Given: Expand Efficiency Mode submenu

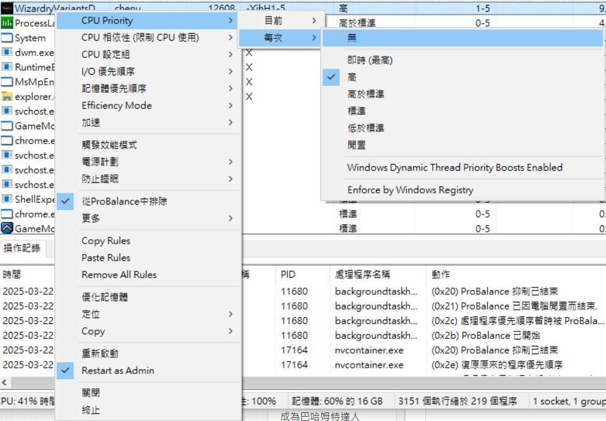Looking at the screenshot, I should point(147,106).
